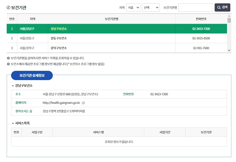
Task: Click row number 3 cell
Action: (12, 48)
